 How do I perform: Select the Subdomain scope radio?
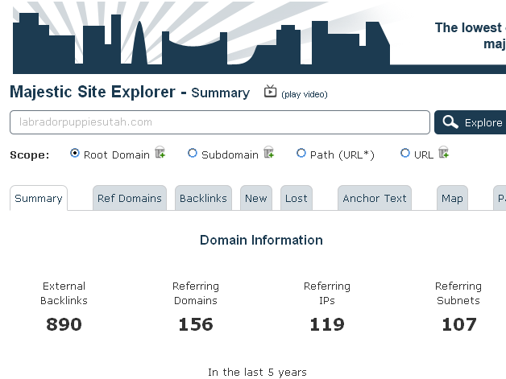(x=193, y=153)
